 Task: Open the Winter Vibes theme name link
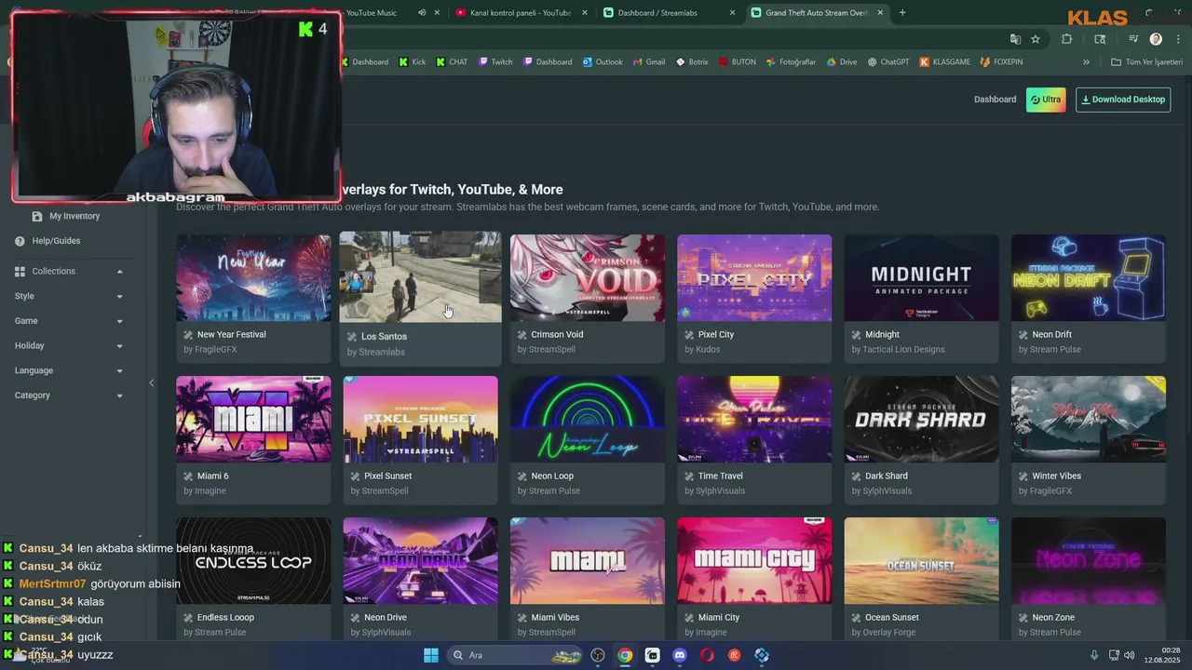pyautogui.click(x=1057, y=476)
